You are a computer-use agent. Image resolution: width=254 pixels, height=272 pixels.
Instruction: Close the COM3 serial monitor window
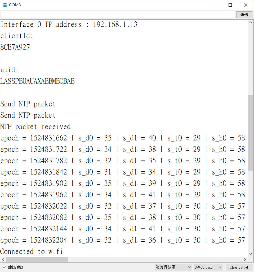[x=246, y=5]
